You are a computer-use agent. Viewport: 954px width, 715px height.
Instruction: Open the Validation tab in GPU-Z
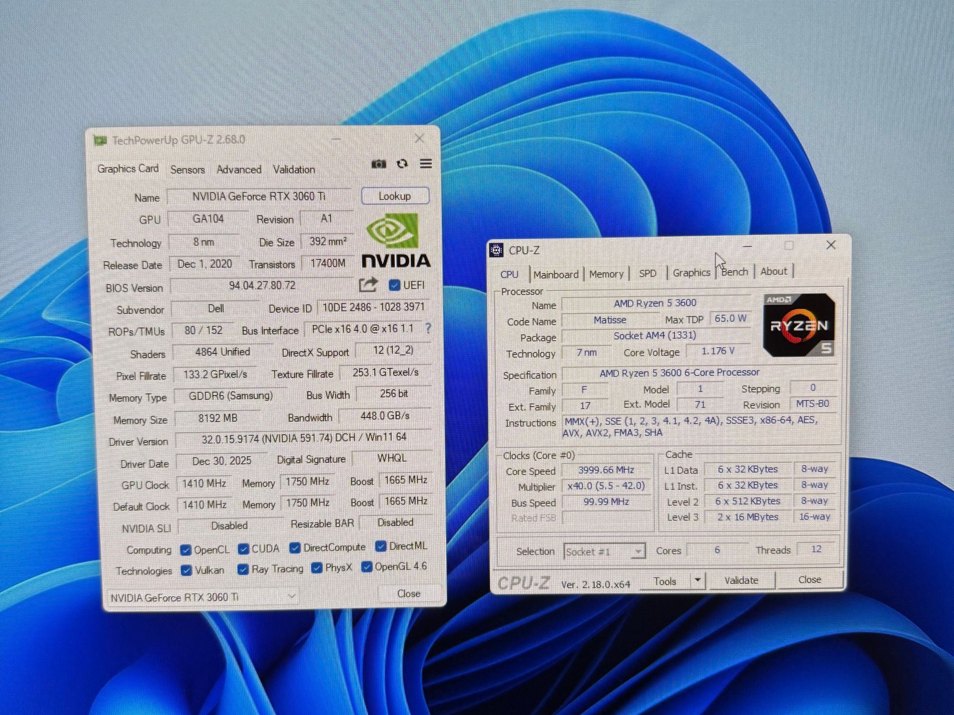[x=294, y=169]
